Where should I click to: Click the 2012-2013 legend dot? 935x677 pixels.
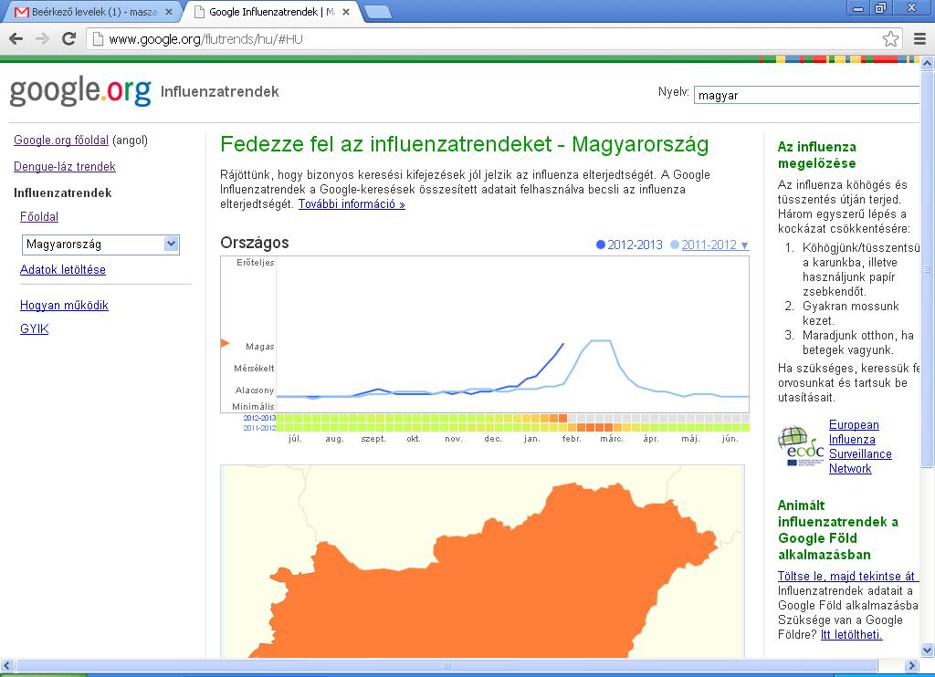[x=600, y=245]
